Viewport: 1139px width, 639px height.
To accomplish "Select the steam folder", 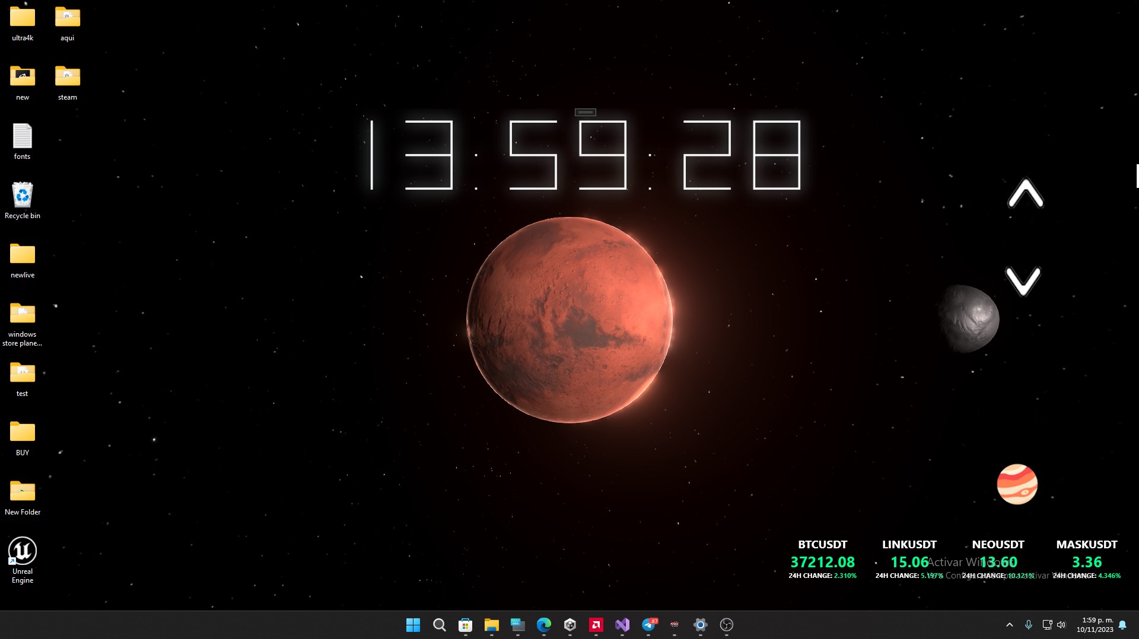I will point(68,83).
